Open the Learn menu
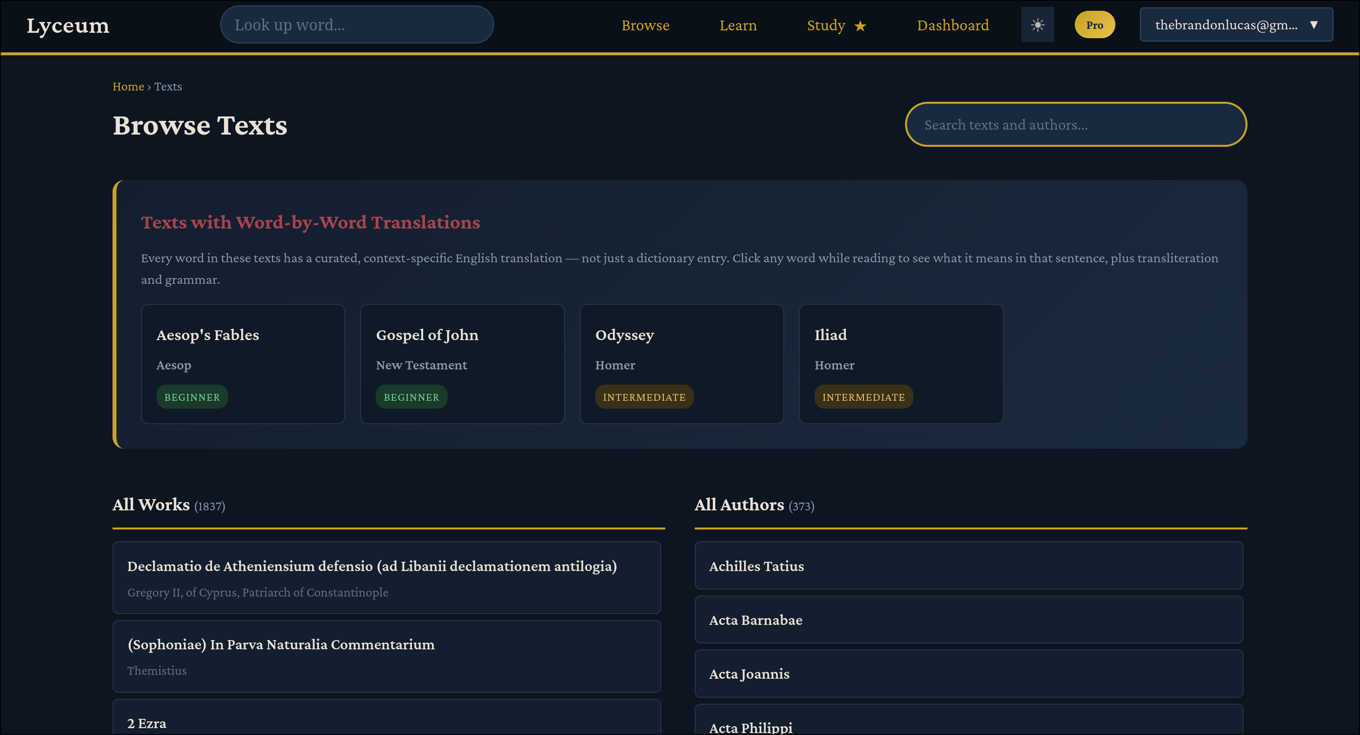1360x735 pixels. pyautogui.click(x=738, y=25)
